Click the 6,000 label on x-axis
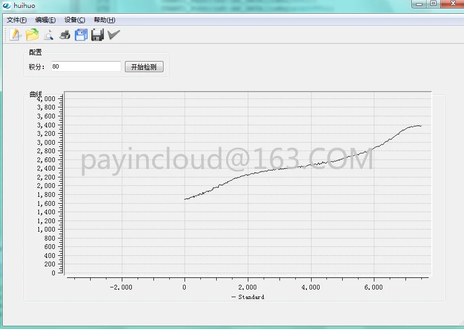The image size is (464, 329). [374, 287]
